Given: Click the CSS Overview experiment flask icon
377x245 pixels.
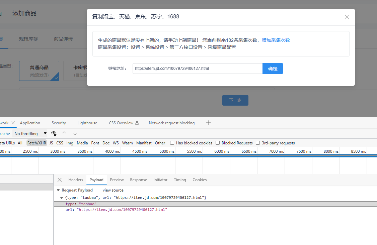Looking at the screenshot, I should (137, 123).
